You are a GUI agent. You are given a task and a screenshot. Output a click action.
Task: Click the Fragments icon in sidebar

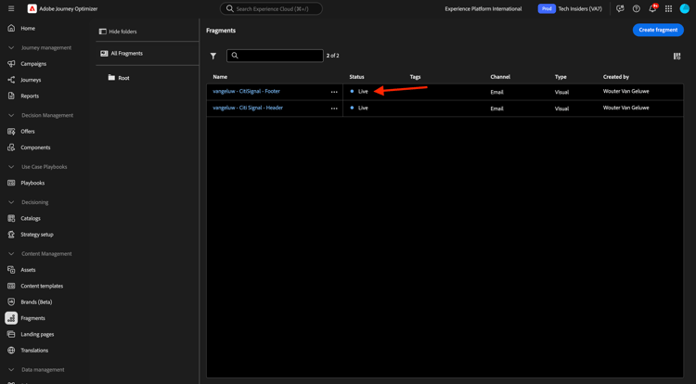(x=11, y=318)
